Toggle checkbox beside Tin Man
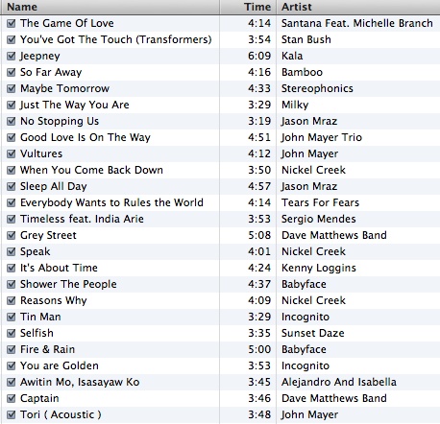The width and height of the screenshot is (440, 424). [x=12, y=317]
